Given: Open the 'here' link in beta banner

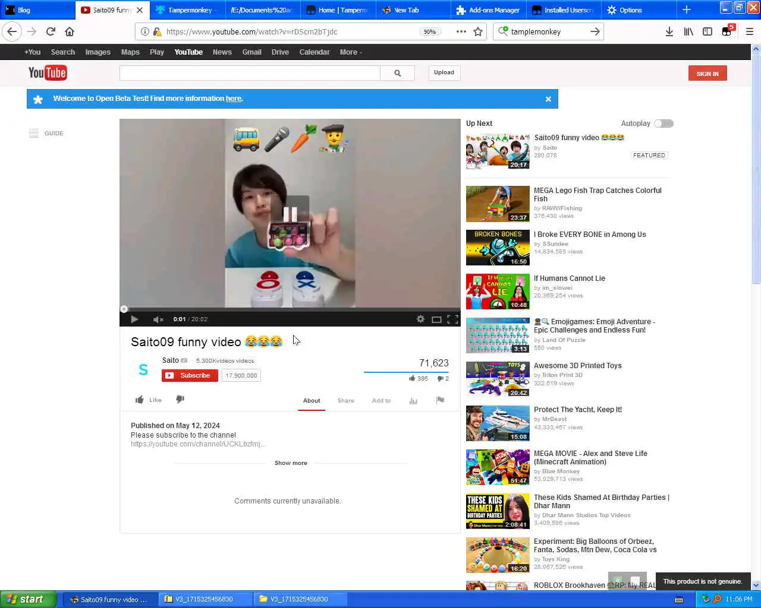Looking at the screenshot, I should click(x=233, y=99).
